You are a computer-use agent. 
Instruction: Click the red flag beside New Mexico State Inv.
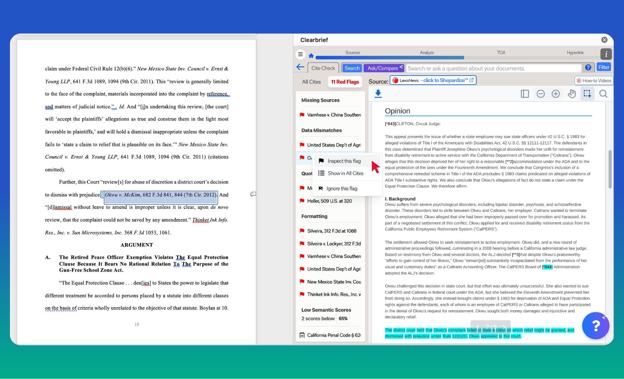302,282
